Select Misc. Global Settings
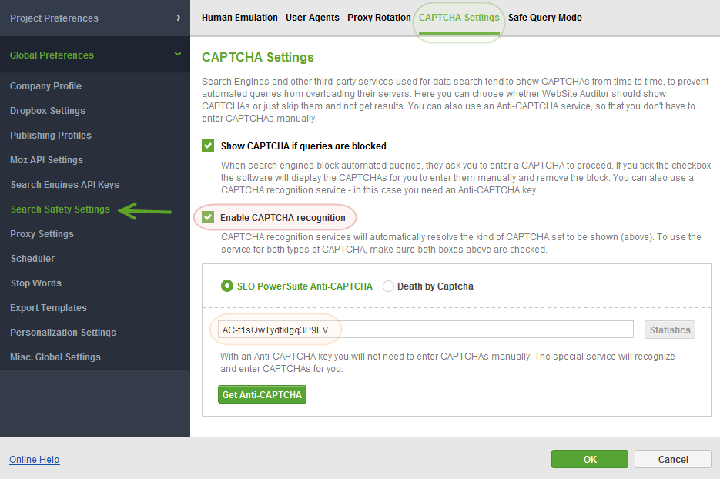The height and width of the screenshot is (479, 720). (55, 357)
